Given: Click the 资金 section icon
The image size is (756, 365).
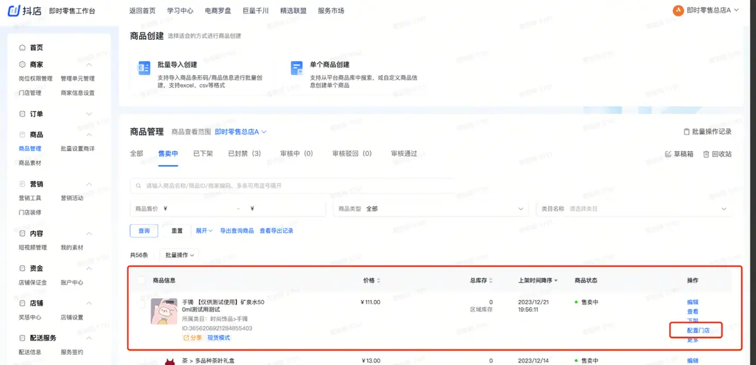Looking at the screenshot, I should (23, 268).
